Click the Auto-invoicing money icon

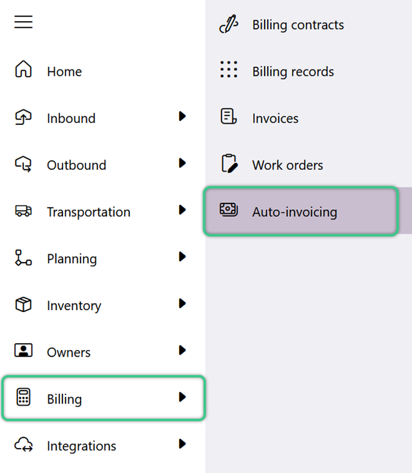point(229,210)
